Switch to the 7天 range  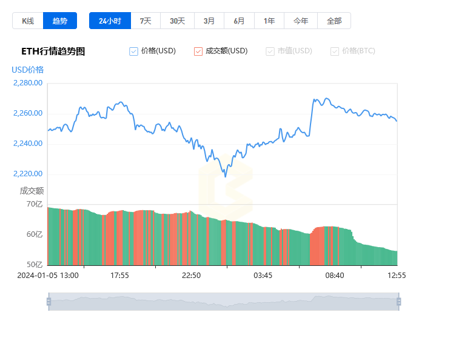pyautogui.click(x=146, y=21)
